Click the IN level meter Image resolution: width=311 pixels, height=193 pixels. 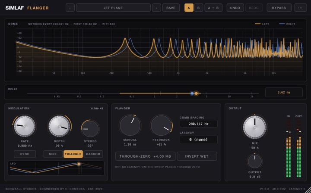click(289, 148)
